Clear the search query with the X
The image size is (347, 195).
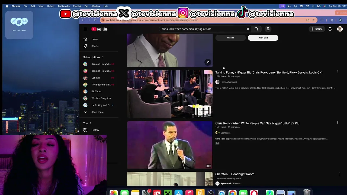tap(248, 29)
